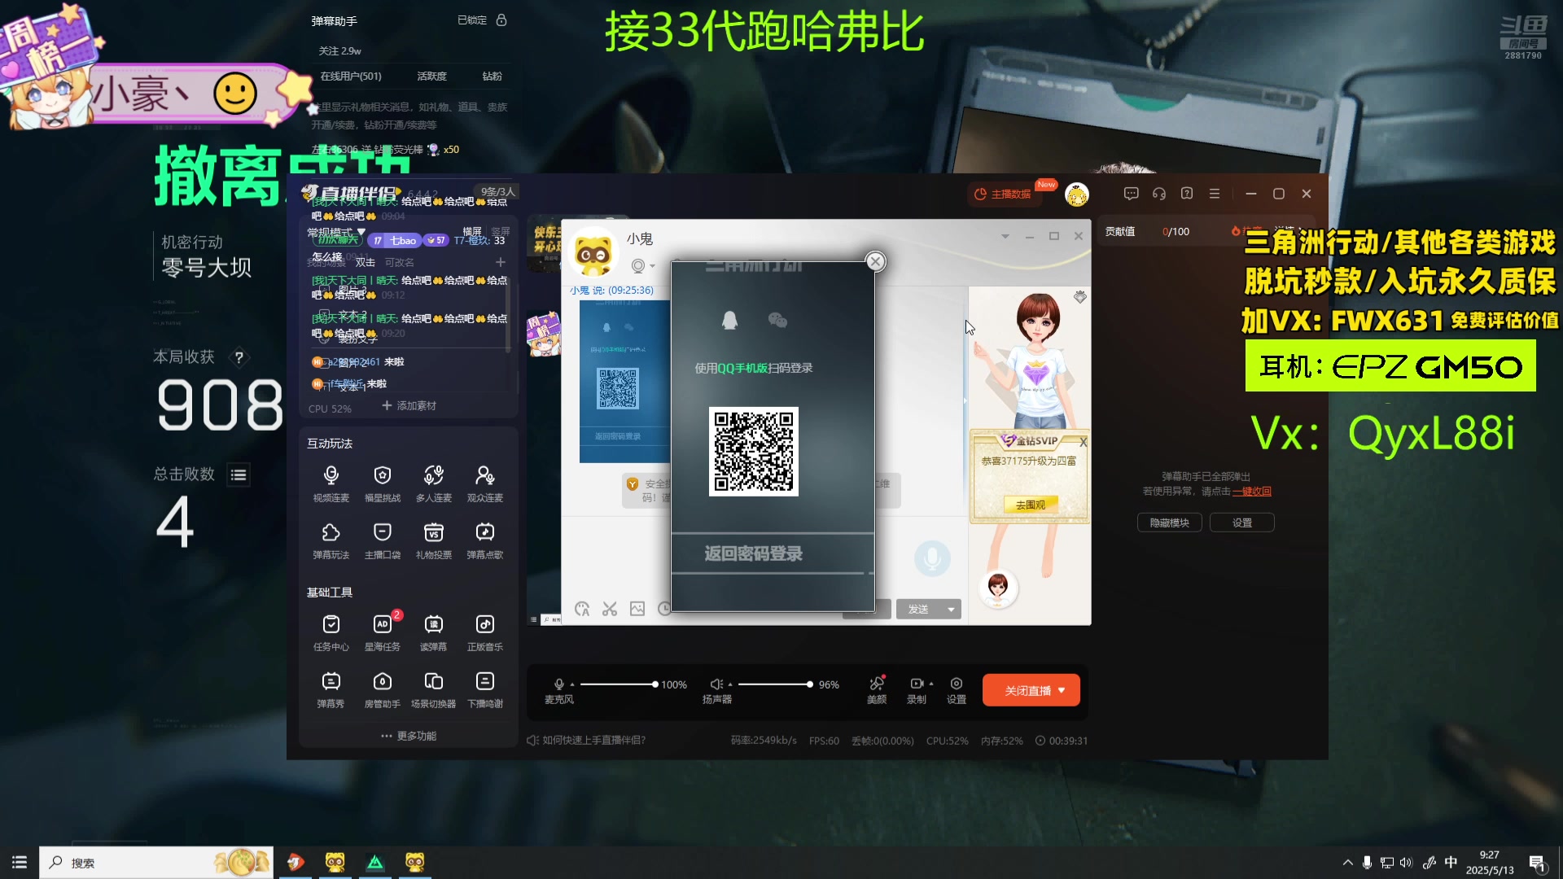Open 多人连麦 multi-person mic link

click(x=433, y=483)
